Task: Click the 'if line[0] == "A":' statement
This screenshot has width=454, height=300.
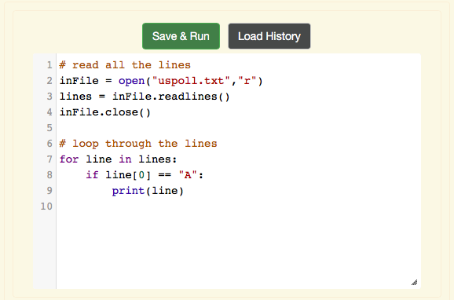Action: point(145,175)
